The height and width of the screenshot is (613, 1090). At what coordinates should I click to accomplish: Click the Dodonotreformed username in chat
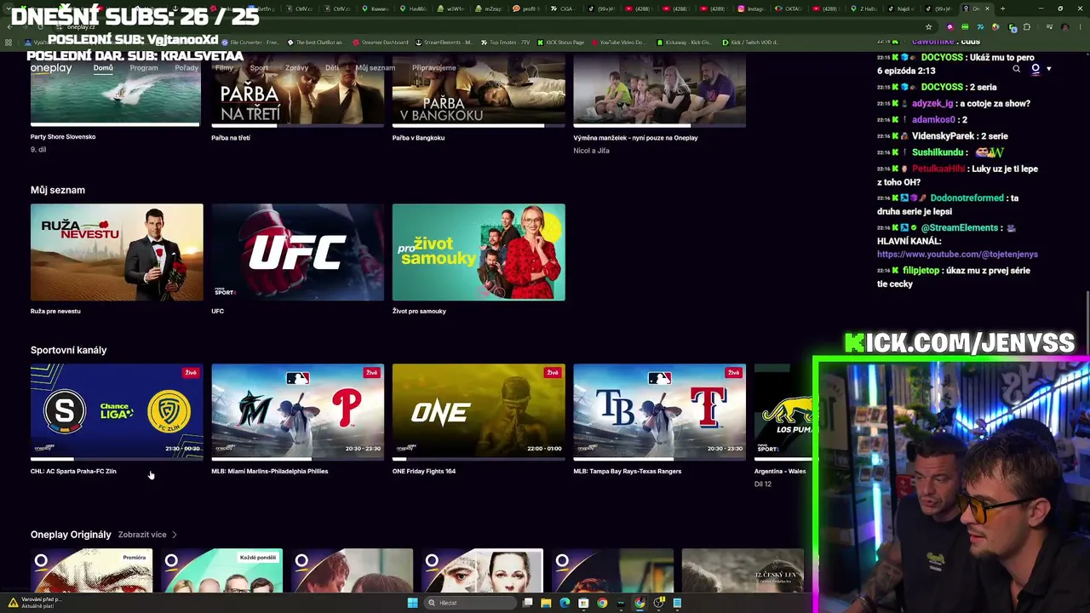(x=967, y=198)
